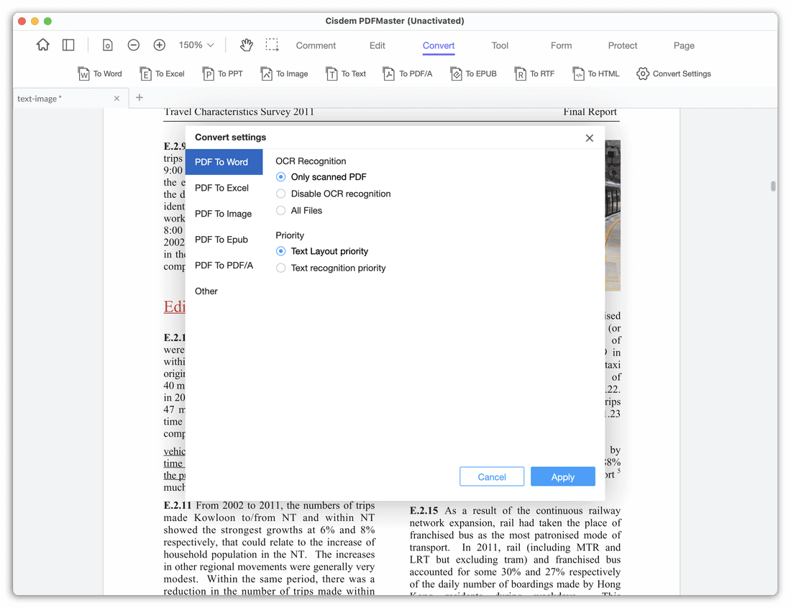
Task: Convert the document To Word
Action: (x=100, y=73)
